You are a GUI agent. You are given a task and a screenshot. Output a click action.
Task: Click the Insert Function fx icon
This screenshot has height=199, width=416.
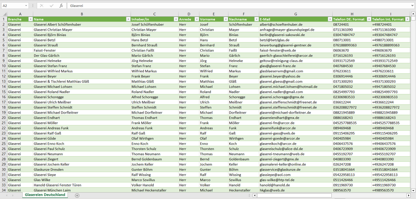click(61, 6)
